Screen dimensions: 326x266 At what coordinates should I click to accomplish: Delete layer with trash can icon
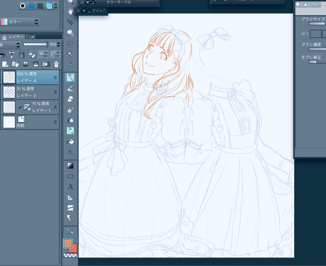pos(56,64)
